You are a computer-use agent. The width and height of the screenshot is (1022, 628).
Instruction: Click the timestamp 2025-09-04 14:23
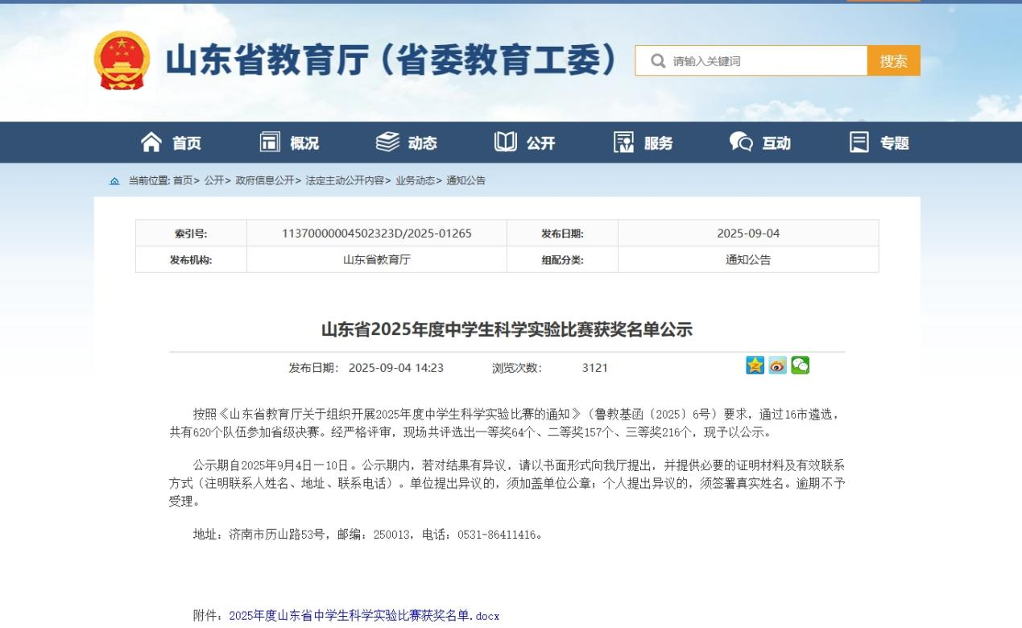pos(396,368)
